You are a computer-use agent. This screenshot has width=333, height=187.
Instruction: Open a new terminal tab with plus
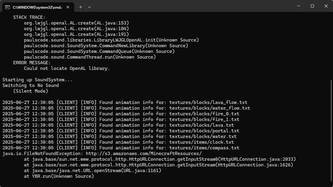tap(80, 7)
